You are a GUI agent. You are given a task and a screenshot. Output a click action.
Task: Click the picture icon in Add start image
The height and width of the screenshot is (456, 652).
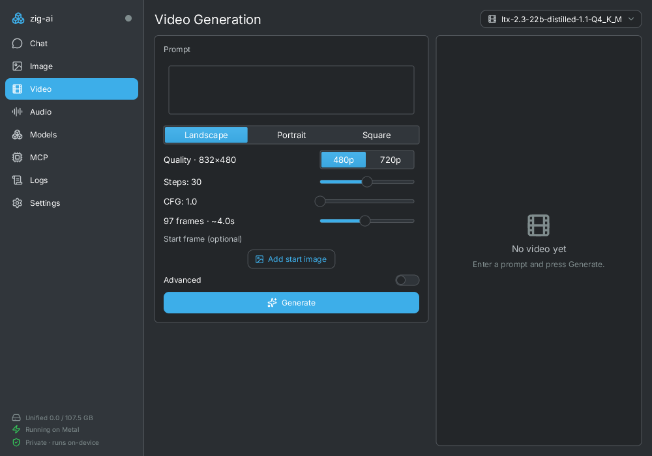point(259,259)
